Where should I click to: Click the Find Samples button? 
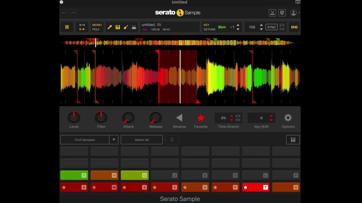click(x=85, y=140)
